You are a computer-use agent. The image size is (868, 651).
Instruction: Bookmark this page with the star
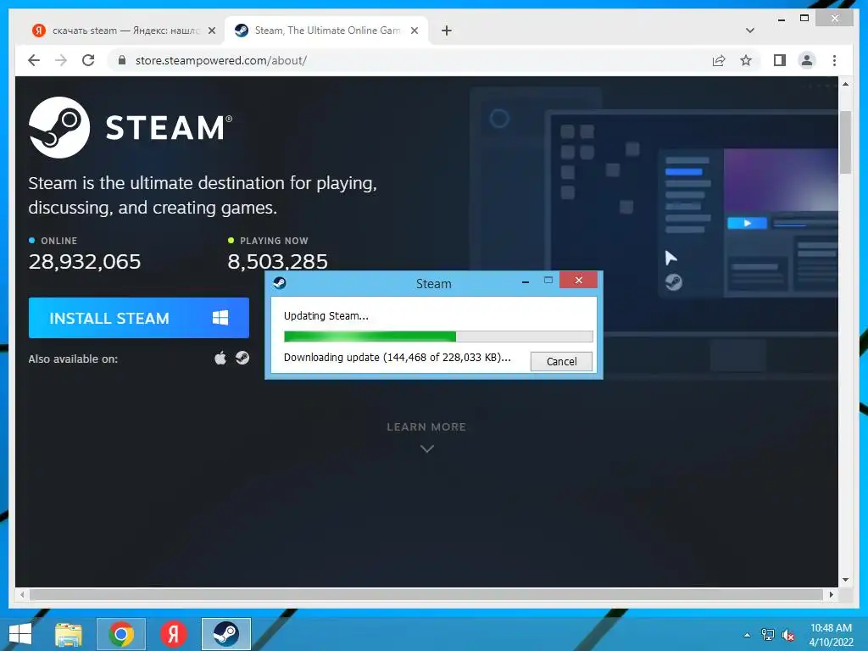[x=746, y=60]
